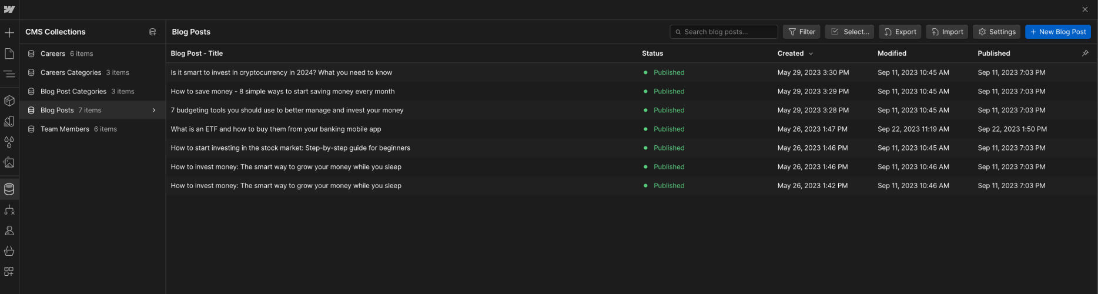Open the Add elements panel
Viewport: 1098px width, 294px height.
point(9,33)
